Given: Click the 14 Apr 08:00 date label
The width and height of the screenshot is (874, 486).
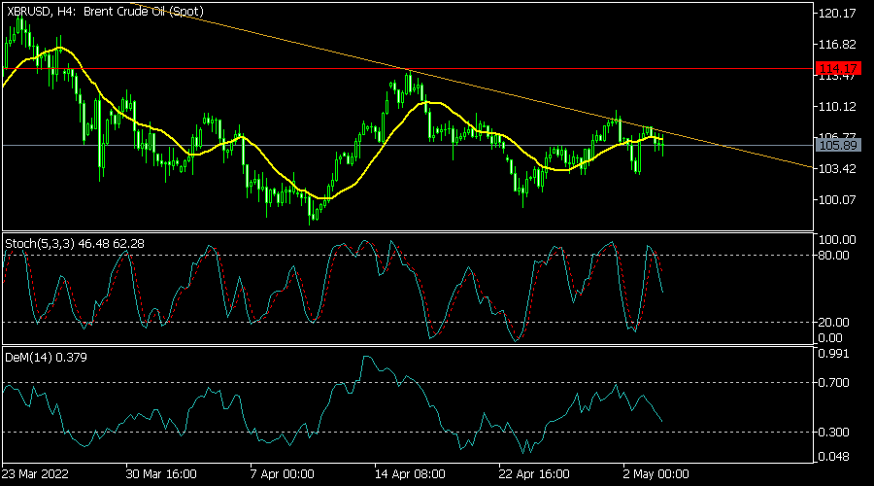Looking at the screenshot, I should tap(410, 474).
